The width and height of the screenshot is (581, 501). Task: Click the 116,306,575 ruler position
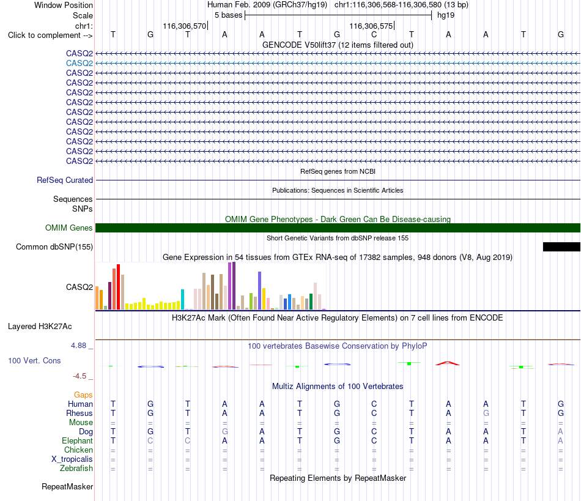pos(371,26)
